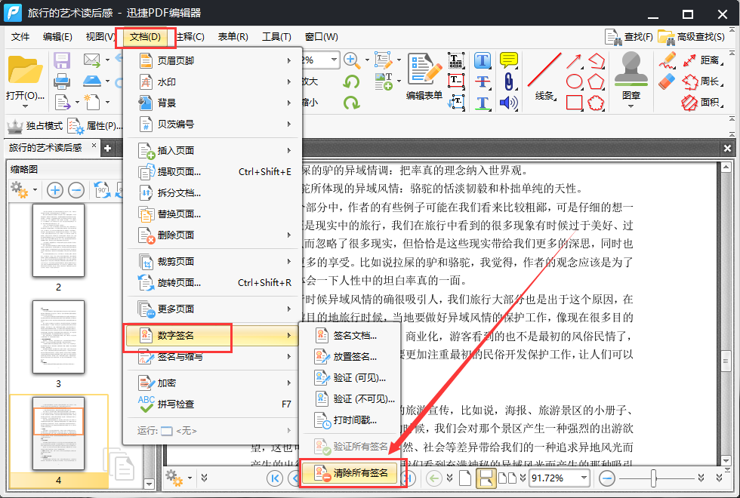Expand the 签名与缩写 submenu
The height and width of the screenshot is (498, 740).
coord(212,356)
